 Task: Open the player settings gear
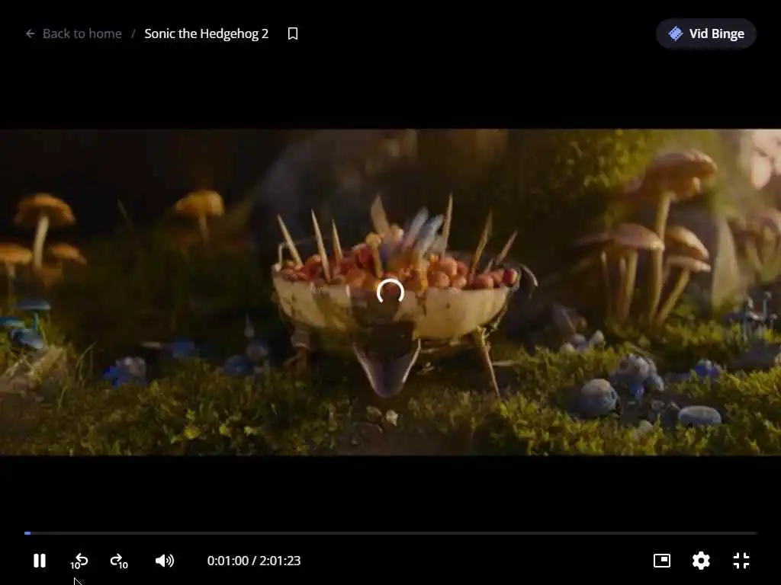point(701,561)
